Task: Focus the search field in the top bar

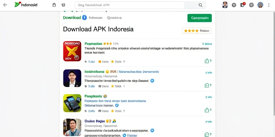Action: point(129,5)
